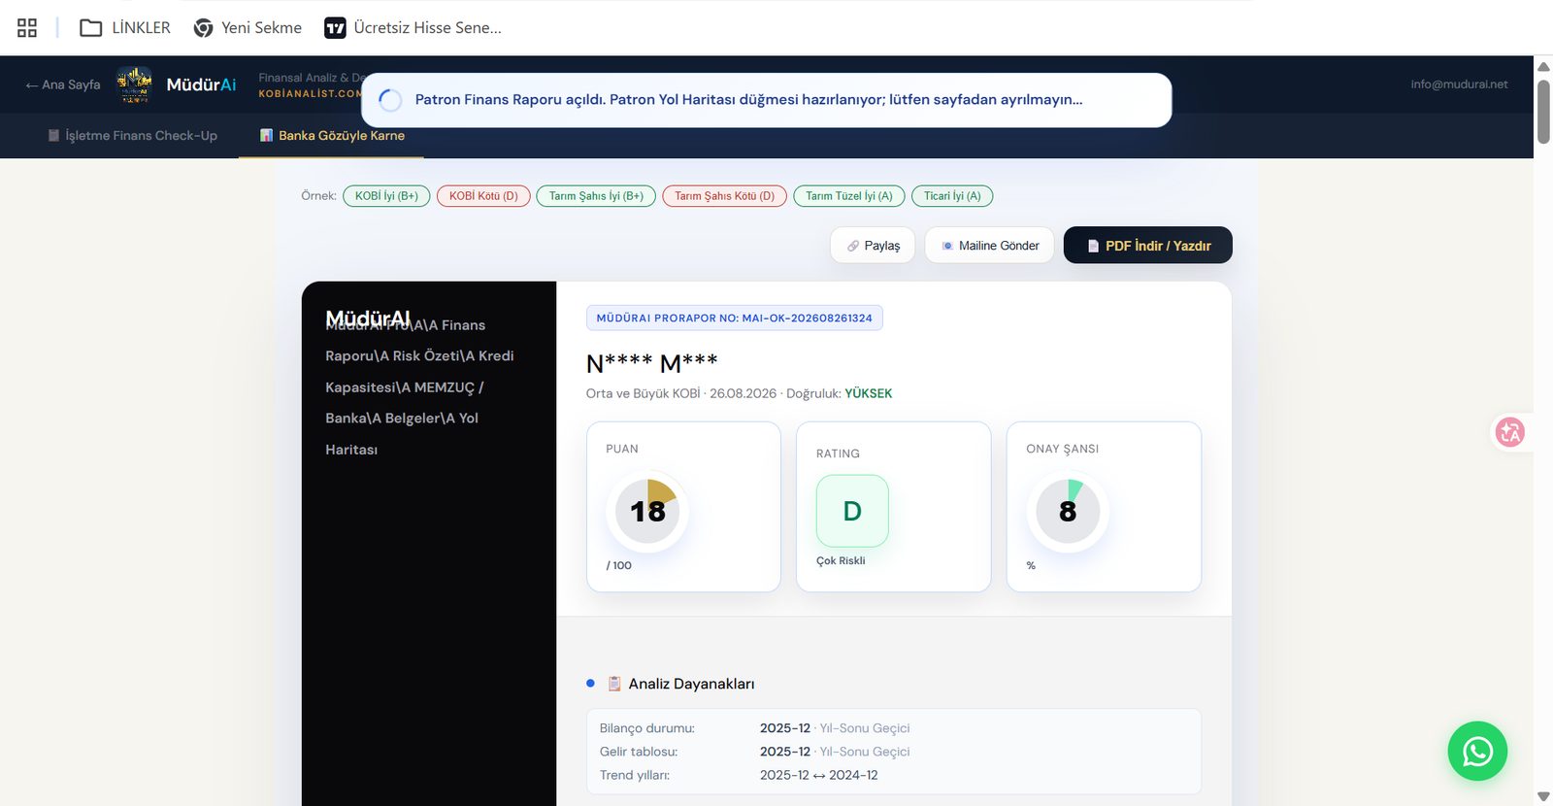Click the Analiz Dayanakları section heading
The width and height of the screenshot is (1553, 806).
click(x=691, y=684)
